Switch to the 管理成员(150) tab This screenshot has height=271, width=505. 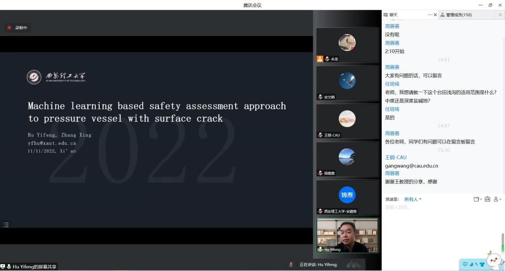click(x=459, y=15)
